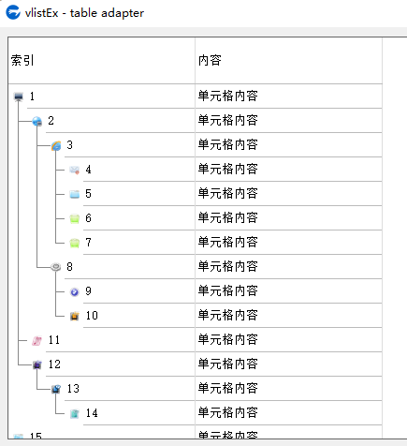Select tree item labeled 13
407x446 pixels.
pos(73,389)
